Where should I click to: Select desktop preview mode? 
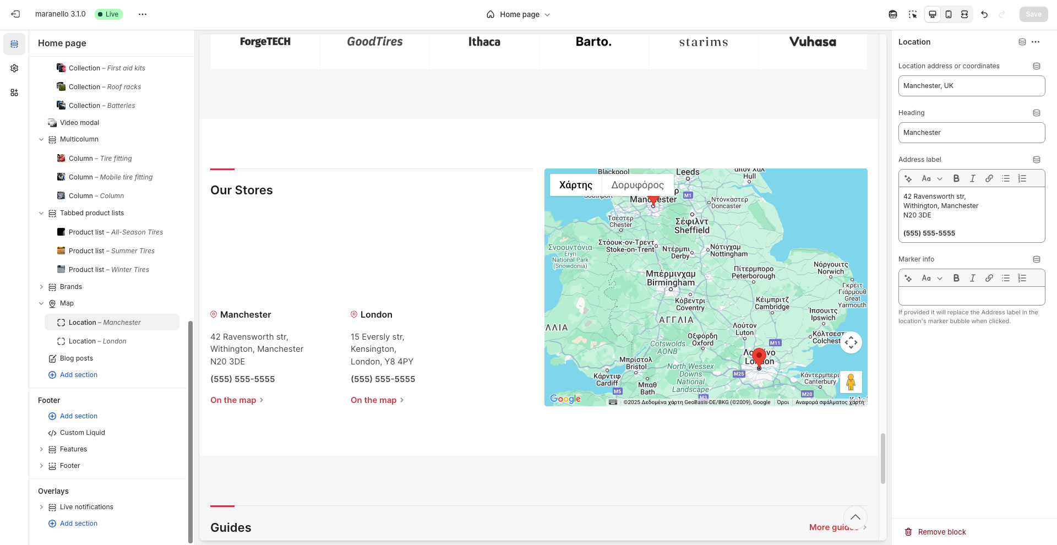(x=933, y=14)
